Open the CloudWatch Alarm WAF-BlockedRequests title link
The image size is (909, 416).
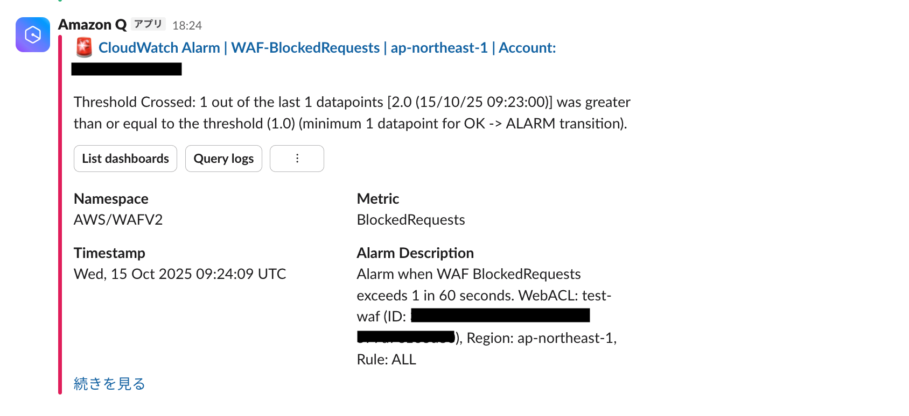327,48
